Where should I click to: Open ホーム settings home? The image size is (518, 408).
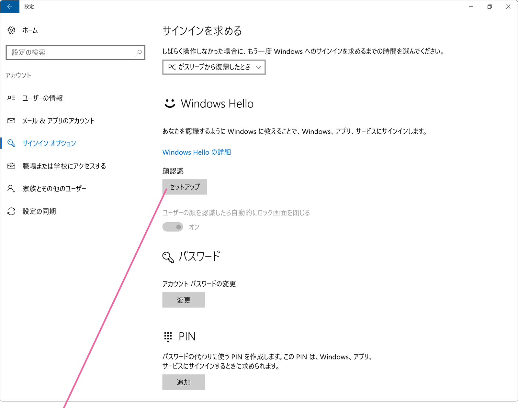click(x=30, y=30)
